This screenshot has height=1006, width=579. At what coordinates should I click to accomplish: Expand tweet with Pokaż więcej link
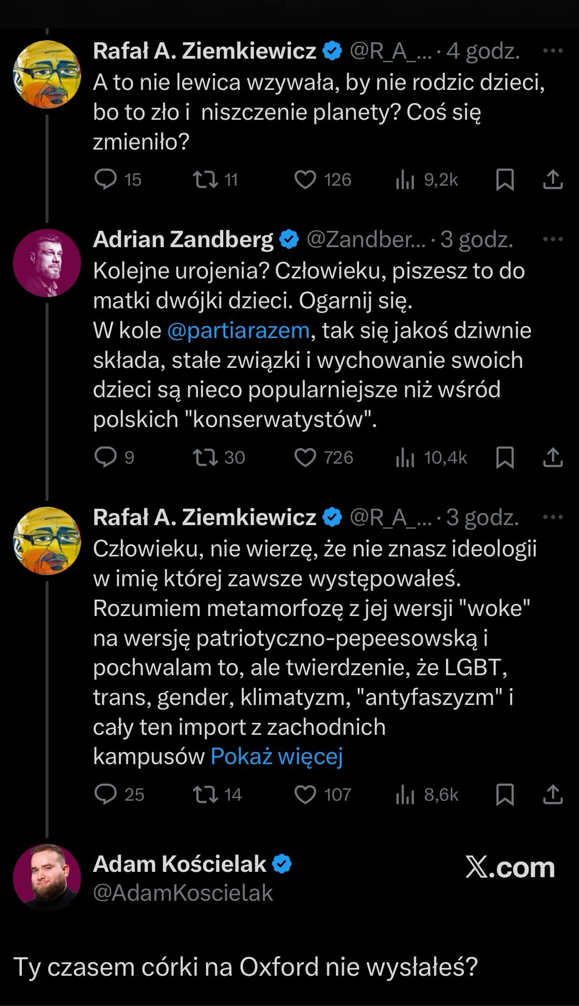tap(276, 756)
